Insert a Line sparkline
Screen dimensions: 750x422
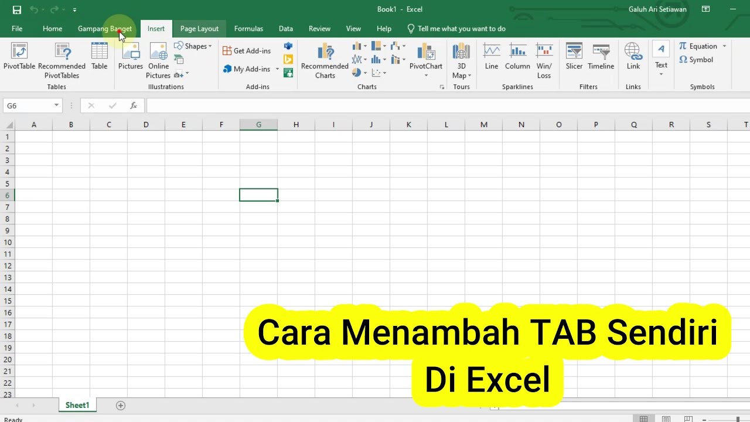[492, 57]
